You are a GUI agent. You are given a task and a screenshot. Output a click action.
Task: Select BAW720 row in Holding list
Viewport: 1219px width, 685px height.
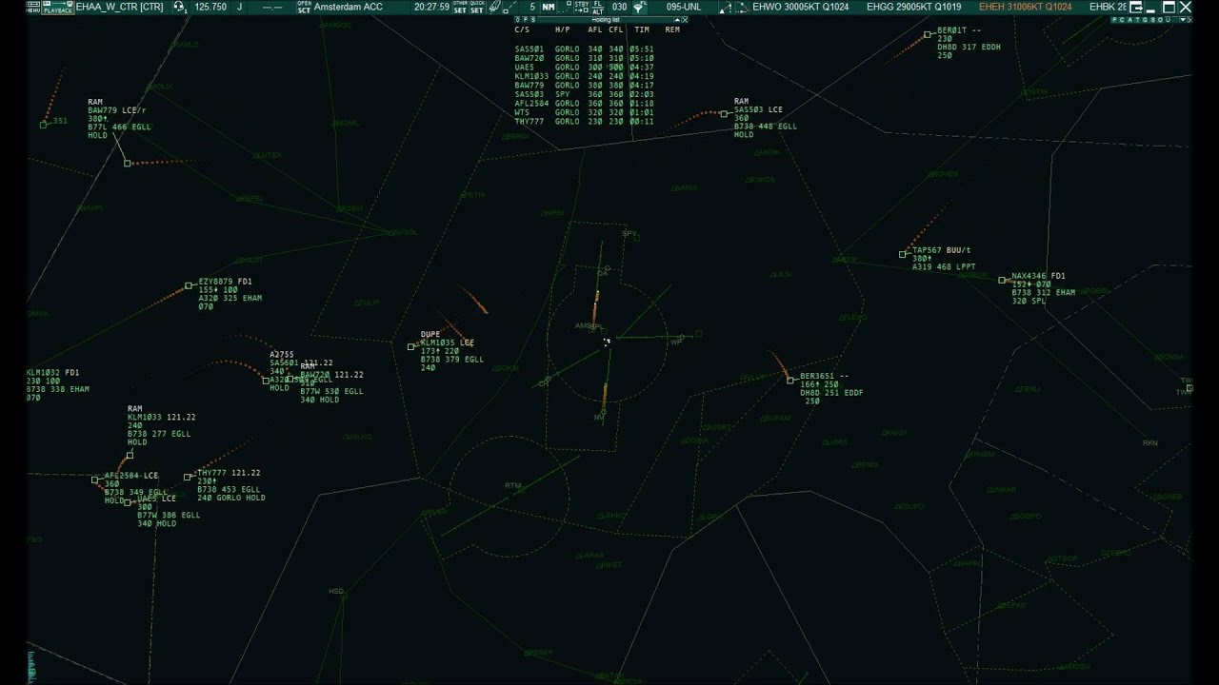pos(584,58)
